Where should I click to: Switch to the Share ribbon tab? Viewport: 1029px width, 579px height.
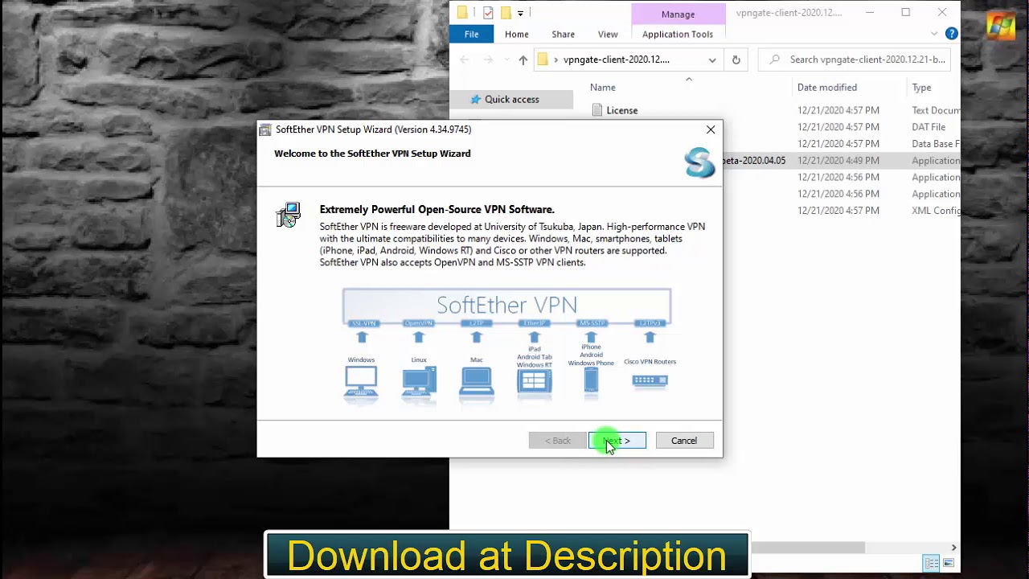click(x=563, y=34)
